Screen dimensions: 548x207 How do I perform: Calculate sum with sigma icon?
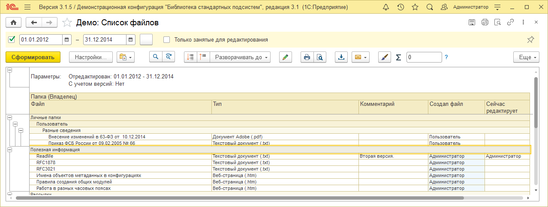pyautogui.click(x=398, y=57)
